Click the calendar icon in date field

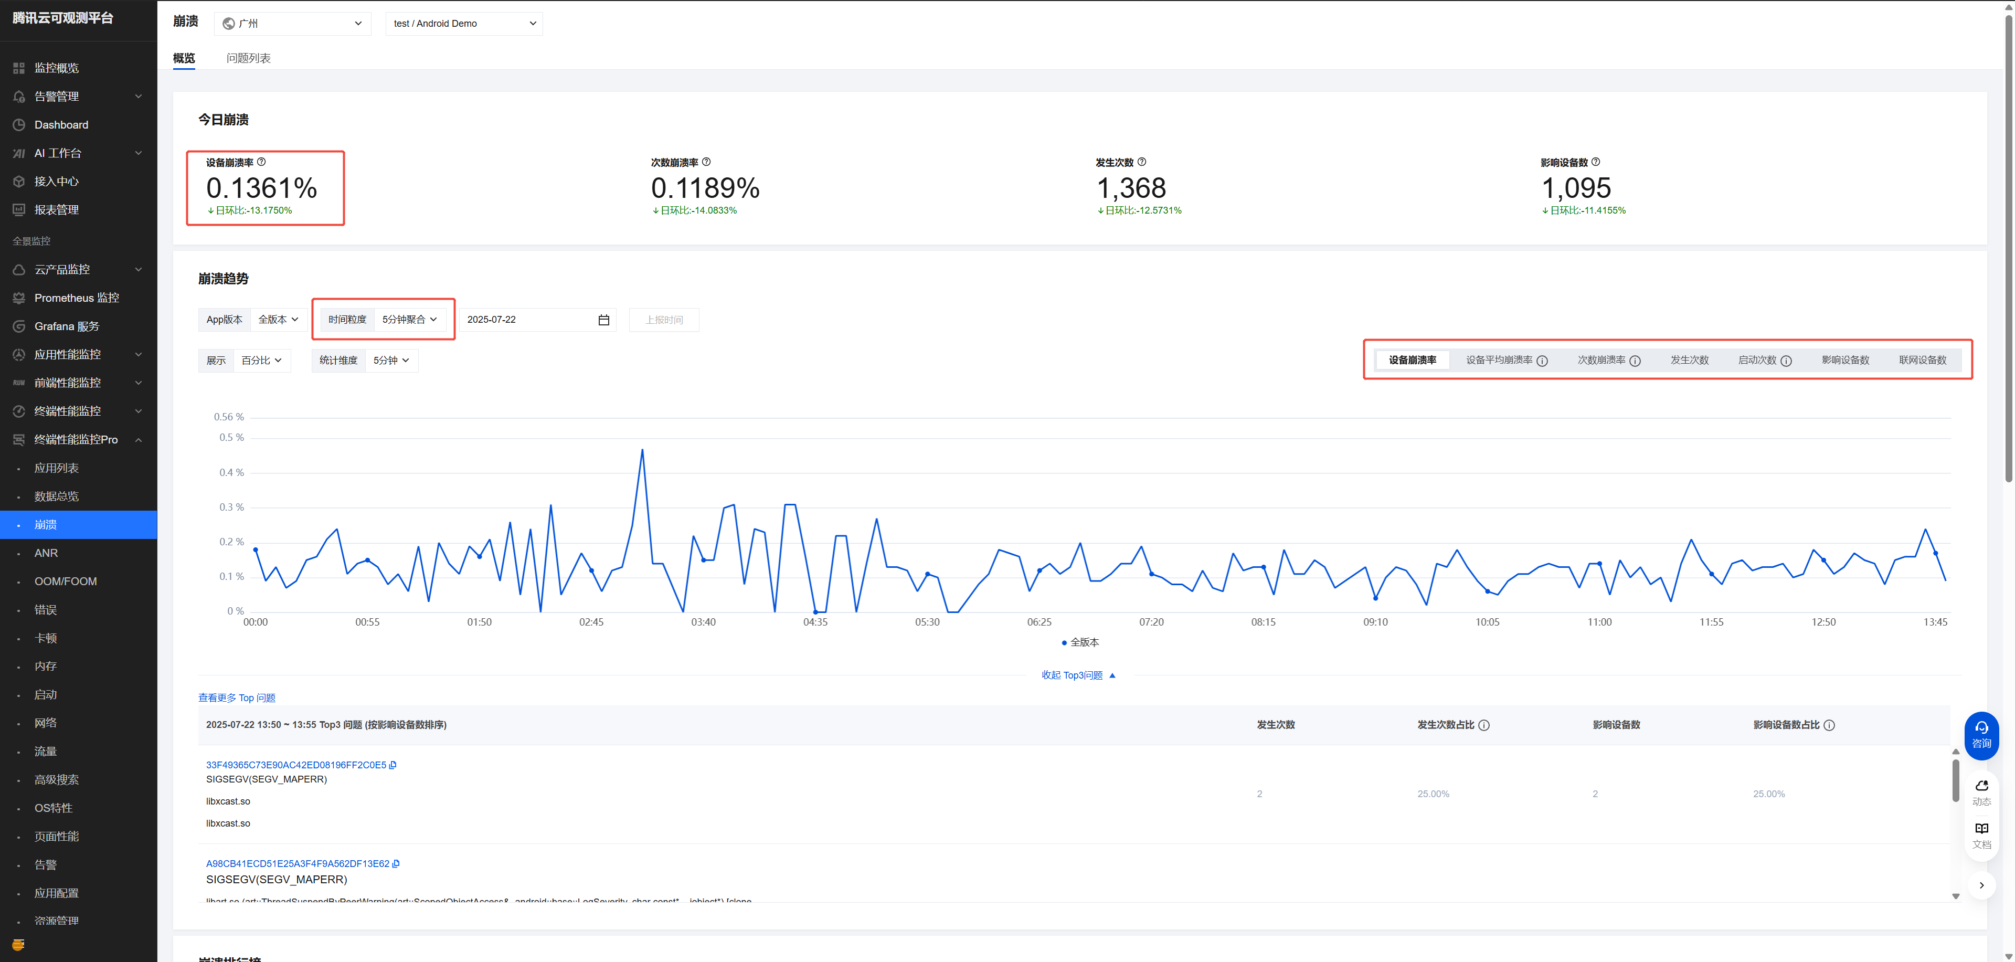point(603,320)
